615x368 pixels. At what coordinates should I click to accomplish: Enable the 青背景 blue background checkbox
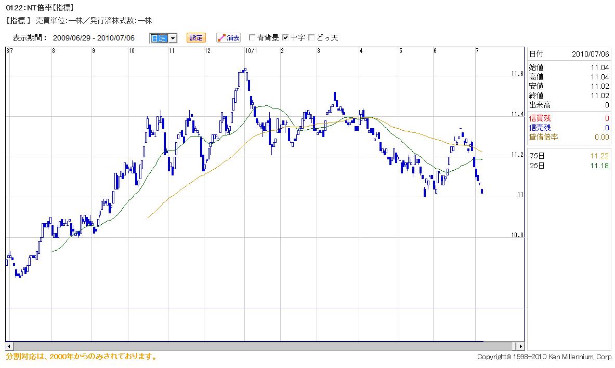(x=252, y=38)
